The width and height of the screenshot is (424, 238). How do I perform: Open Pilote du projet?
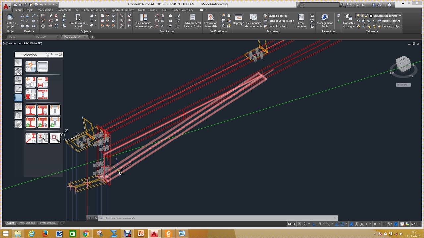(11, 20)
